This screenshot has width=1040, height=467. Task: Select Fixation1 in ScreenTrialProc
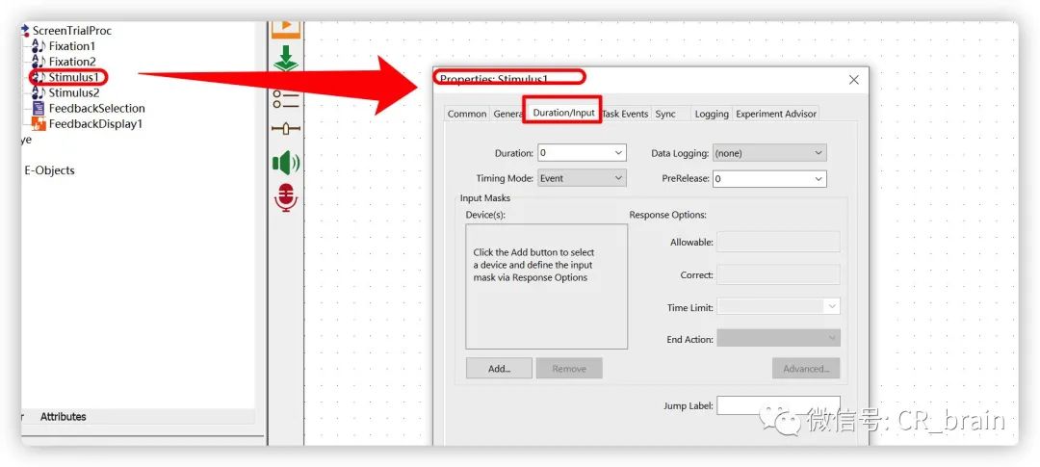tap(64, 46)
